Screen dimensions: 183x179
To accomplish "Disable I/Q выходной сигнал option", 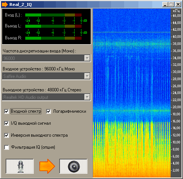I will (x=6, y=123).
